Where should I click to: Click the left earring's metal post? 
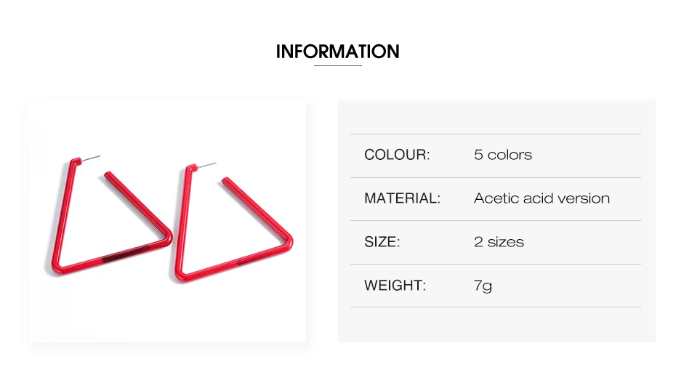91,158
